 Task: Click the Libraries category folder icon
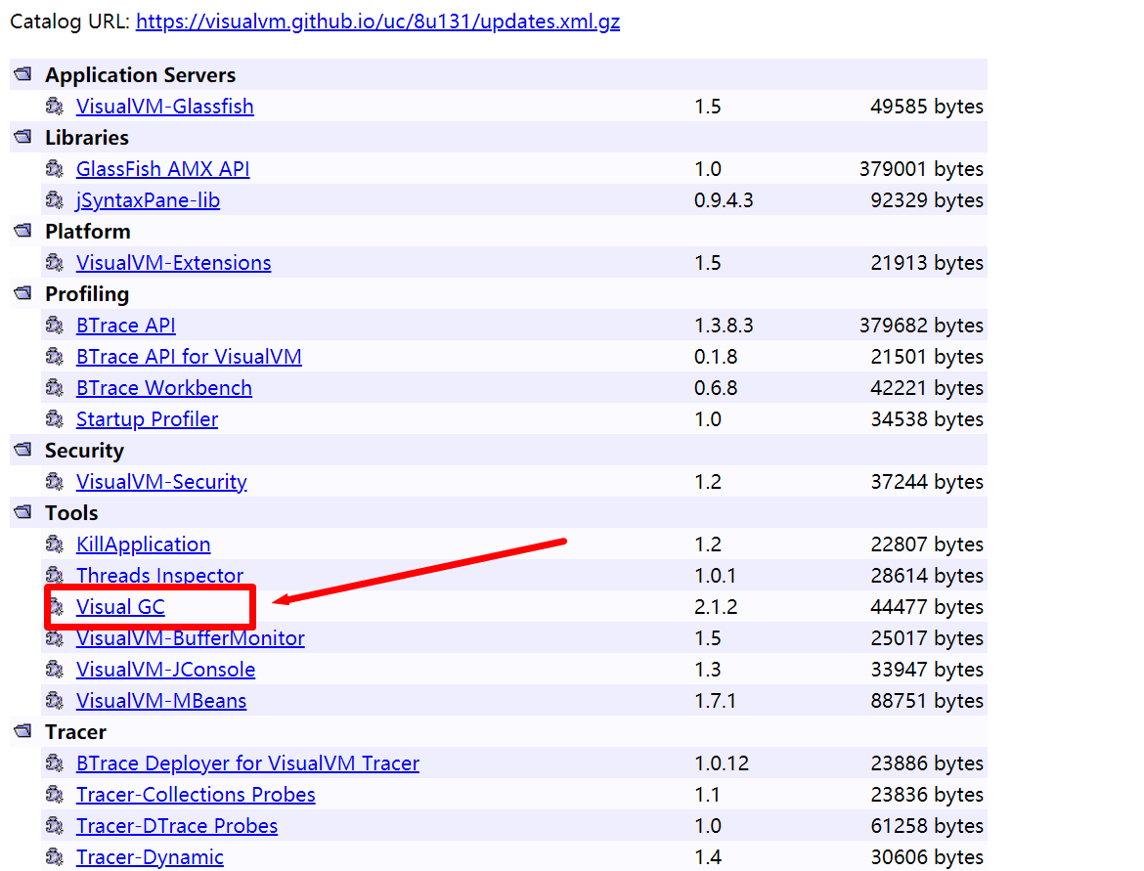[23, 137]
